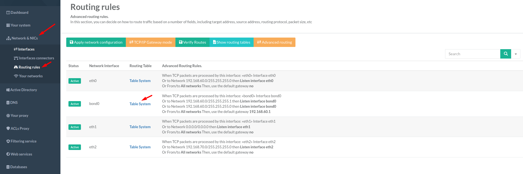Open Table System link for bond0
Screen dimensions: 523x174
(x=140, y=104)
